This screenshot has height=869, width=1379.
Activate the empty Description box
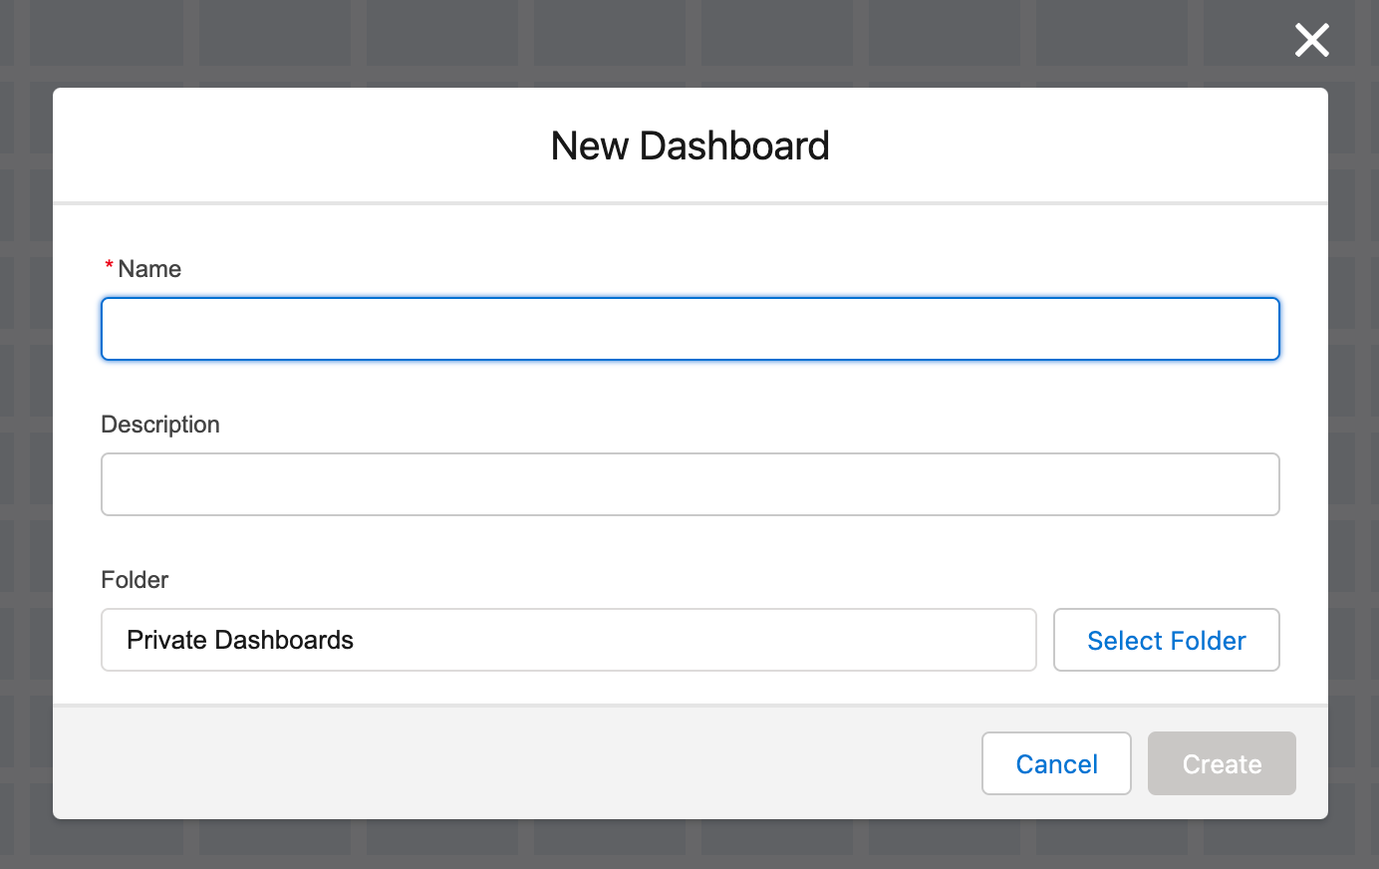(689, 484)
